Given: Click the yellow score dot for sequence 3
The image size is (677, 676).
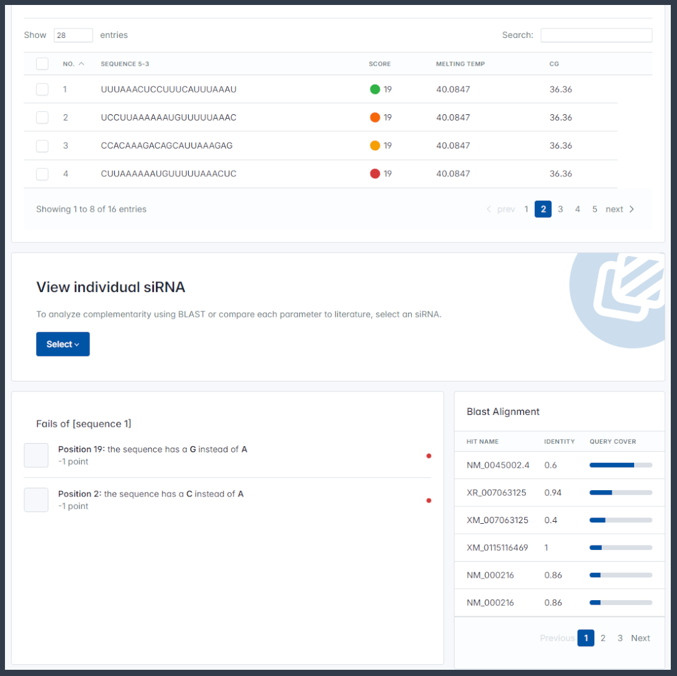Looking at the screenshot, I should [375, 145].
